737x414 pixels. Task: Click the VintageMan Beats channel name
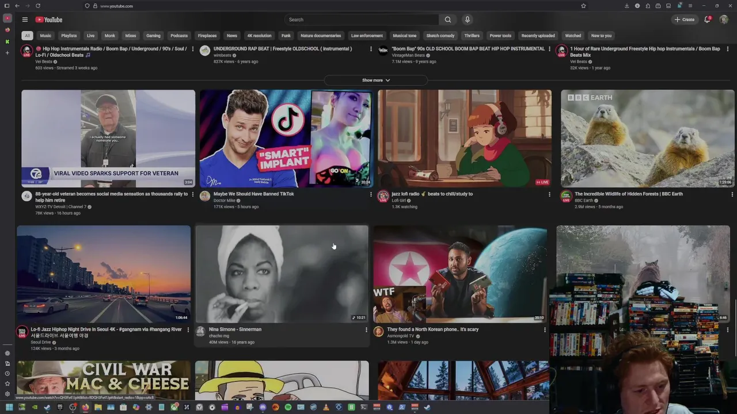(x=408, y=55)
